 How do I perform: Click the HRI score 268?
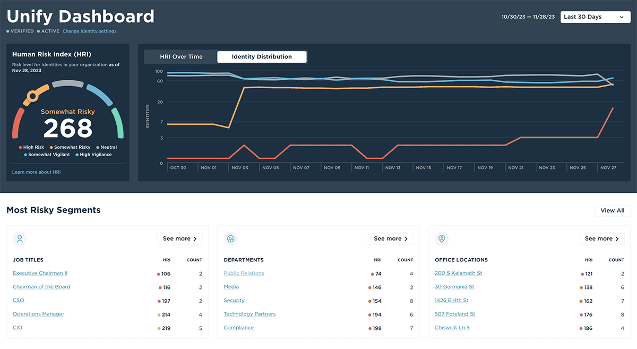click(68, 128)
